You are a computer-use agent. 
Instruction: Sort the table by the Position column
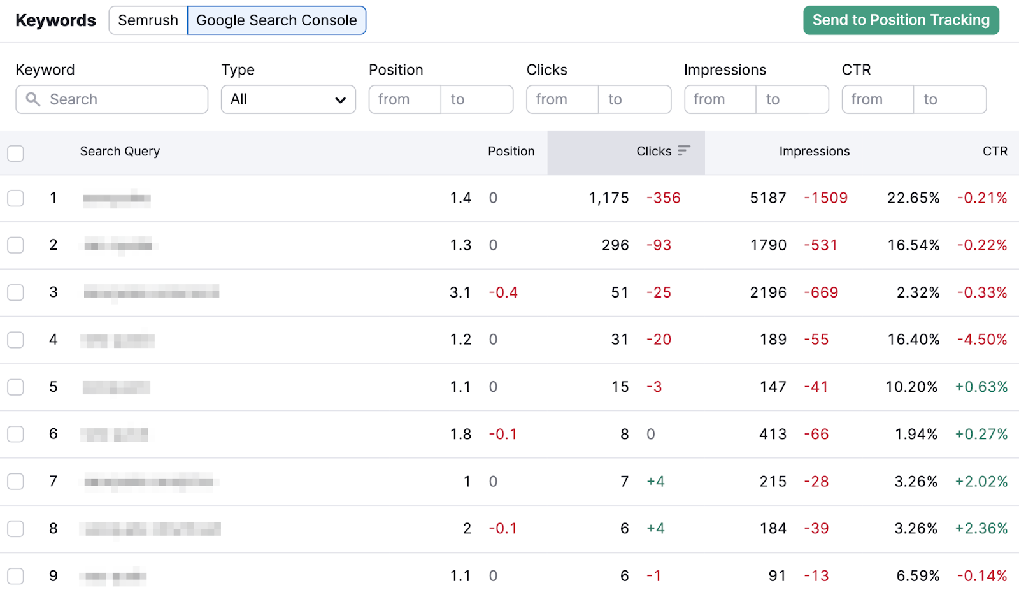(x=511, y=151)
